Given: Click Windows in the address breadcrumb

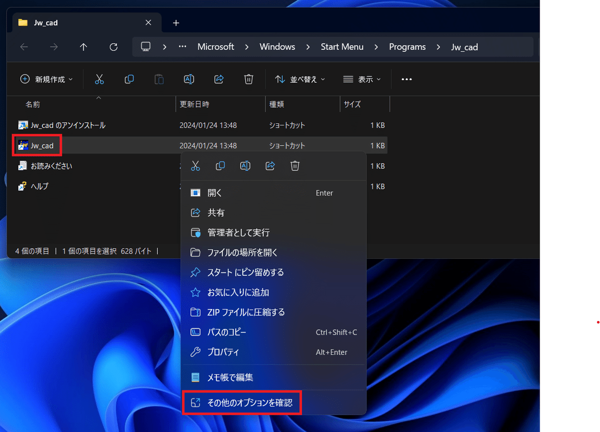Looking at the screenshot, I should [277, 47].
